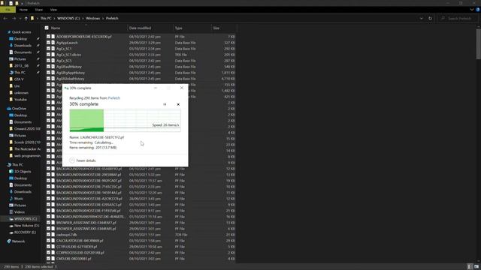Open the Music folder in the sidebar
Image resolution: width=481 pixels, height=270 pixels.
[18, 199]
